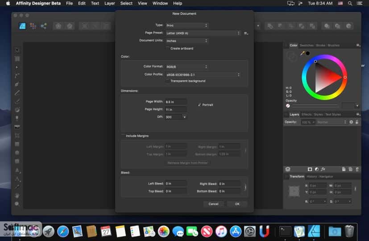The image size is (369, 241).
Task: Select the Fill tool
Action: tap(17, 110)
